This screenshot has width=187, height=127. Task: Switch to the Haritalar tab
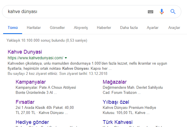pyautogui.click(x=34, y=28)
